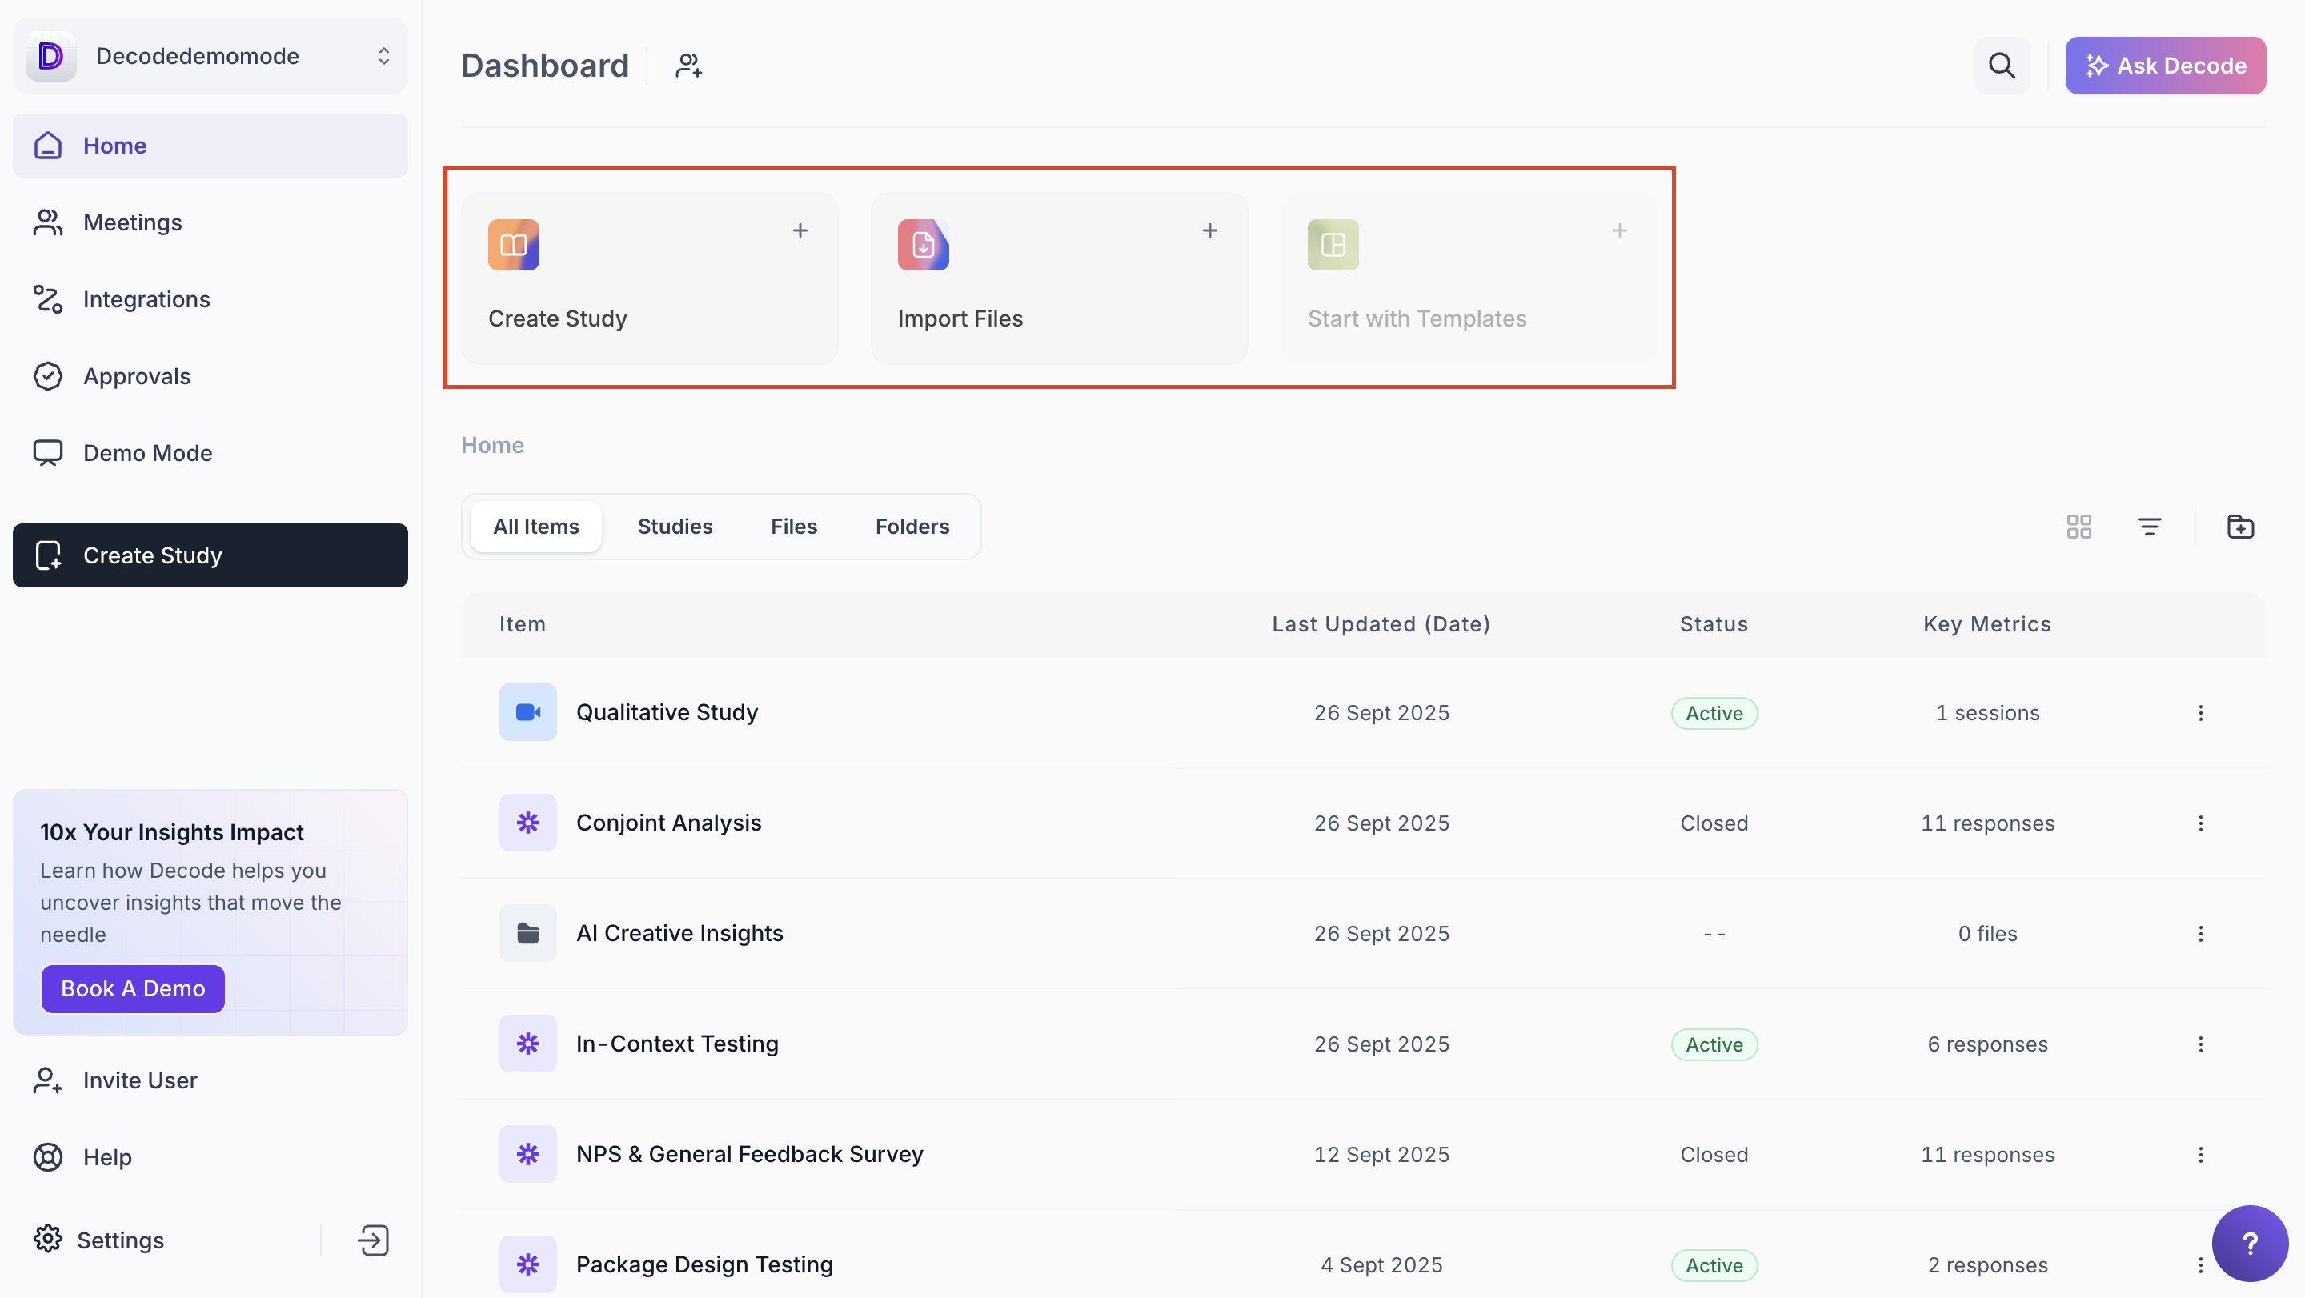Open the purple help bubble
The height and width of the screenshot is (1298, 2305).
pyautogui.click(x=2249, y=1243)
